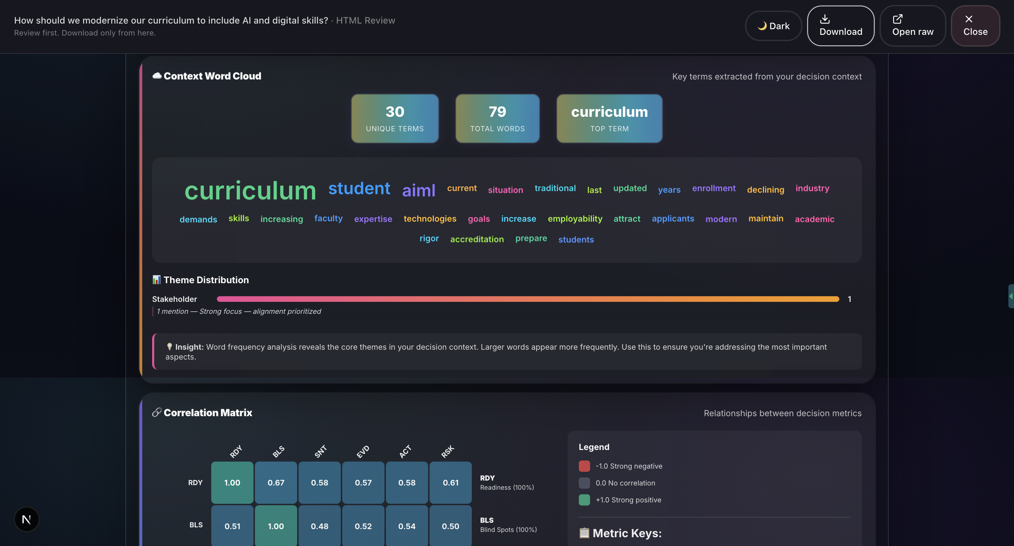Click the chain link Correlation Matrix icon
Viewport: 1014px width, 546px height.
coord(157,412)
